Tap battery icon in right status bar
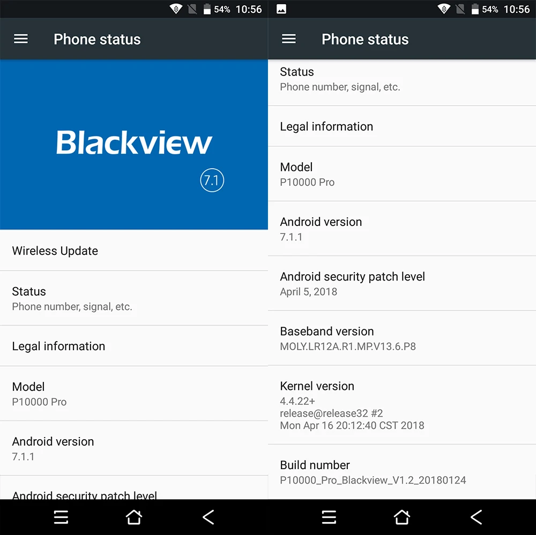This screenshot has height=535, width=536. click(x=475, y=9)
